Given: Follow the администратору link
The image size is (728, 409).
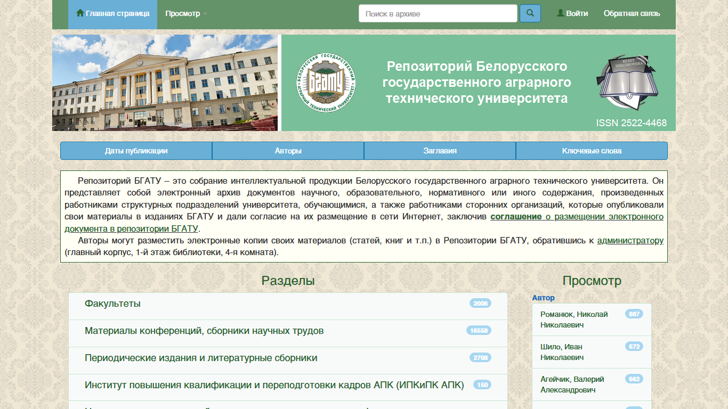Looking at the screenshot, I should pos(630,241).
